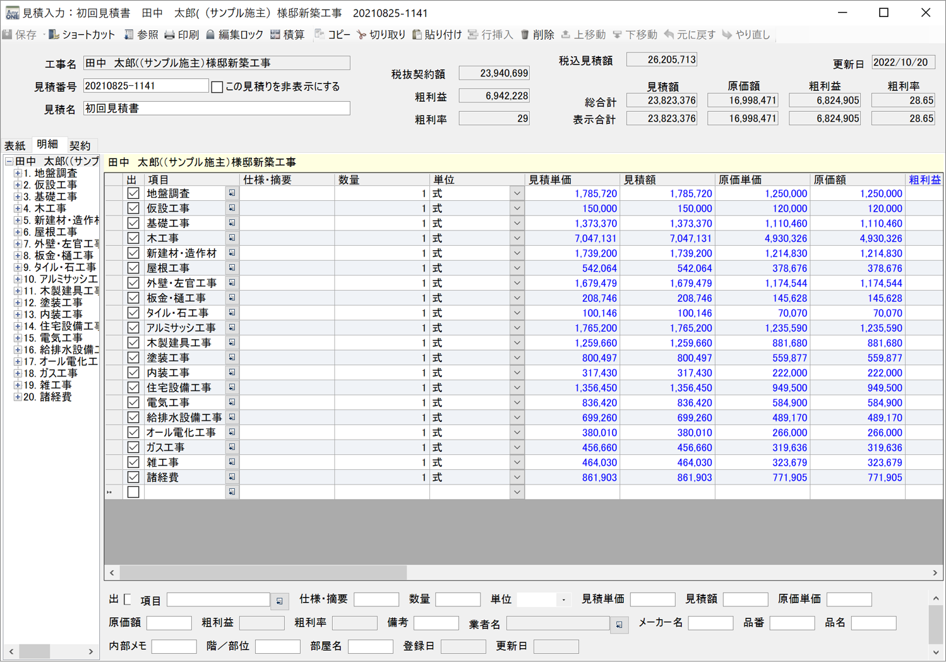Expand the 4. 木工事 tree node
Image resolution: width=946 pixels, height=662 pixels.
[x=18, y=208]
